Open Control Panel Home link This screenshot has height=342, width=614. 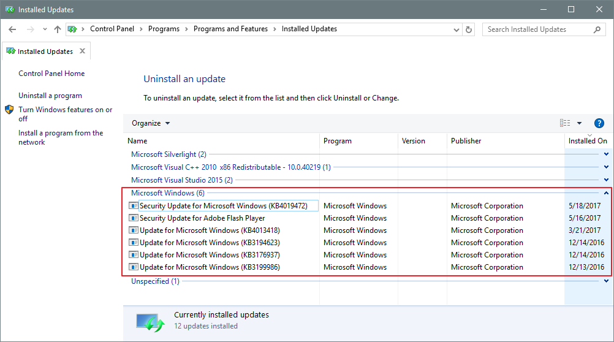tap(51, 74)
